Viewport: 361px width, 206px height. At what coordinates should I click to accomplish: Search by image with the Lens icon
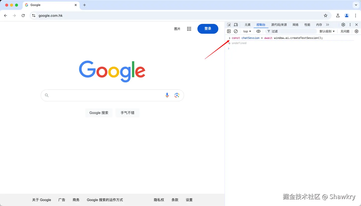coord(177,95)
